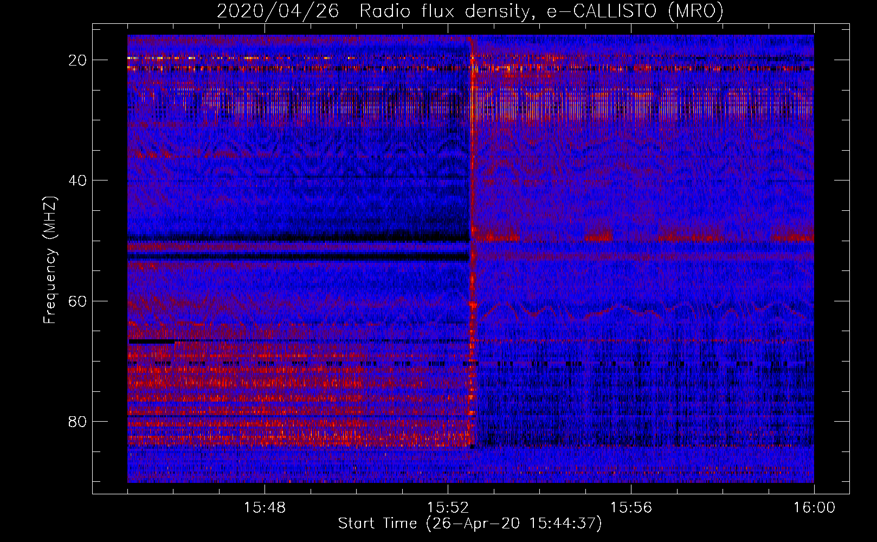Screen dimensions: 877x542
Task: Click the 16:00 time tick label
Action: point(814,508)
